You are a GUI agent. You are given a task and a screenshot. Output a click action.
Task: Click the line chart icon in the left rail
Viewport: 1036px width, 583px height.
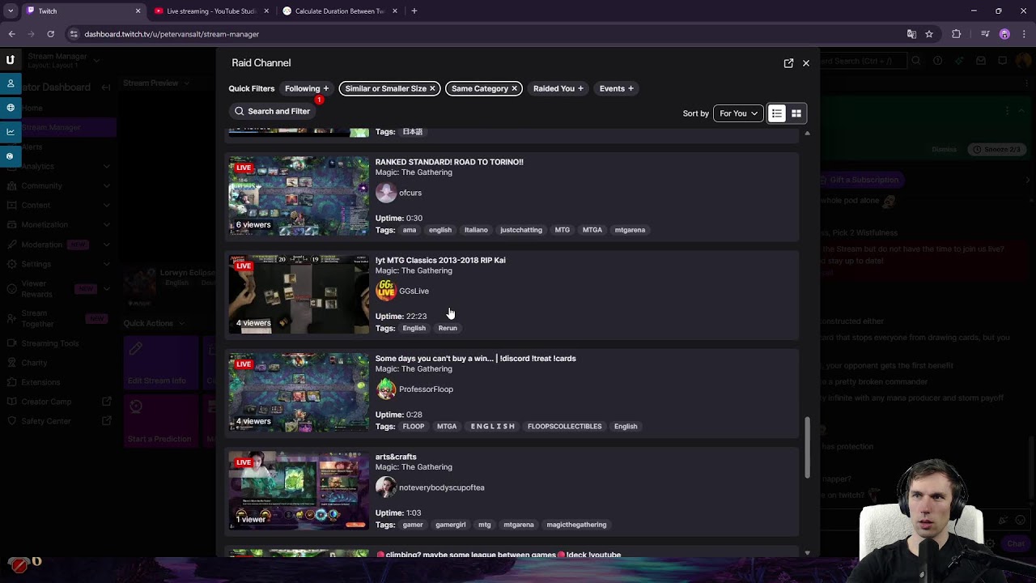coord(11,131)
